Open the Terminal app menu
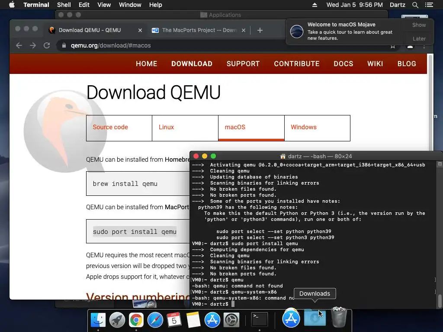The image size is (443, 332). pyautogui.click(x=36, y=5)
